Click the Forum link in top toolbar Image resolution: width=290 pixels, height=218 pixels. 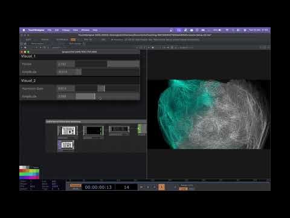click(x=45, y=39)
